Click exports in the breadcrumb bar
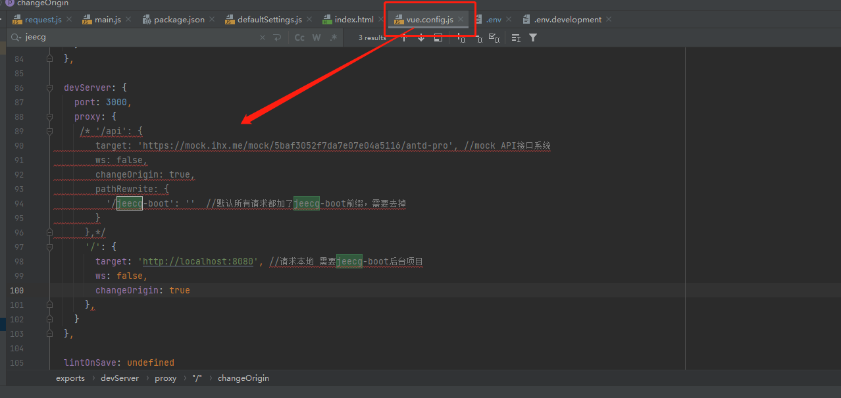841x398 pixels. pos(70,378)
